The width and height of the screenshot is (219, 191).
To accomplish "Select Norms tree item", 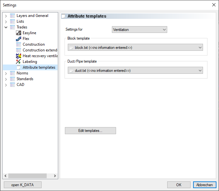I will [x=22, y=73].
